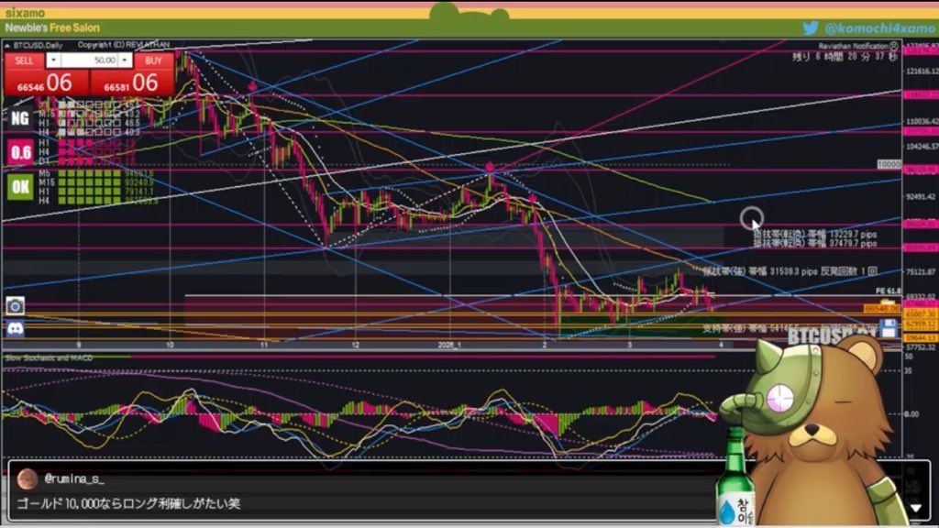Image resolution: width=939 pixels, height=528 pixels.
Task: Click the 121616.12 price axis value
Action: click(x=921, y=71)
